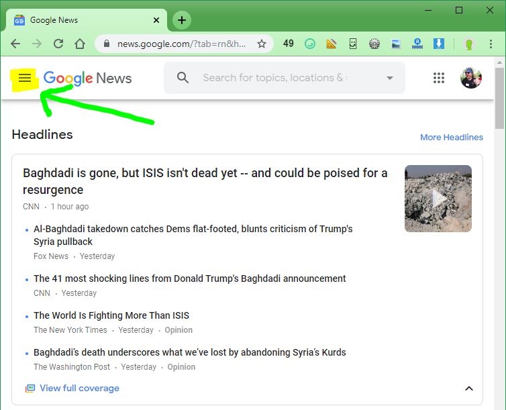Click 'CNN · 1 hour ago' source text

56,207
